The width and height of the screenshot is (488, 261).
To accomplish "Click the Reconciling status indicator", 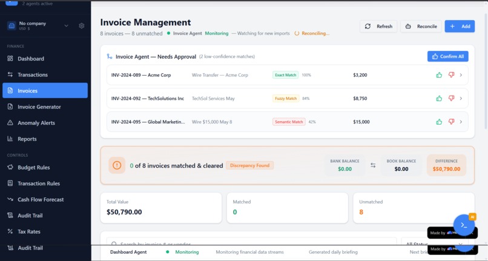I will (x=312, y=33).
